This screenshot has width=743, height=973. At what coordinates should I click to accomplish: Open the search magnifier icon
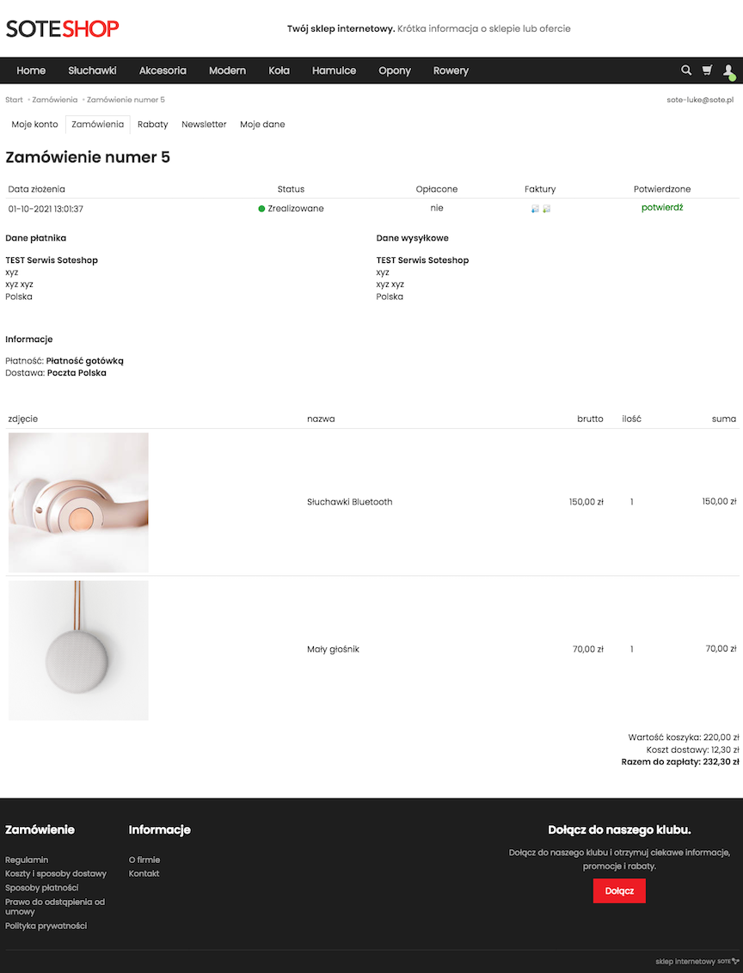[685, 70]
